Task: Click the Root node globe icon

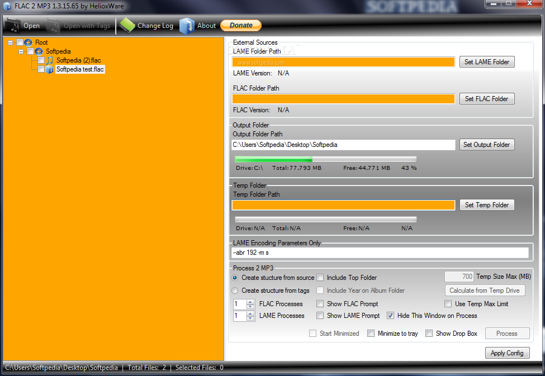Action: (x=28, y=42)
